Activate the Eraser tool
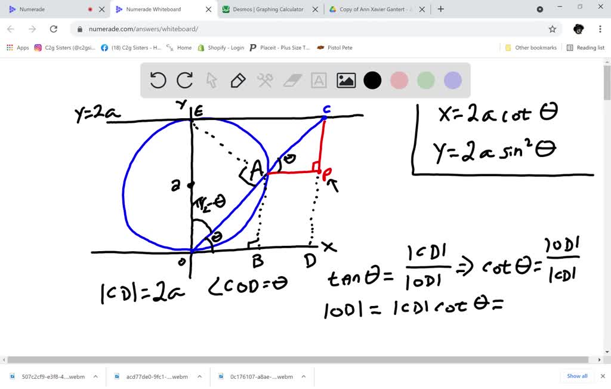 (x=291, y=80)
